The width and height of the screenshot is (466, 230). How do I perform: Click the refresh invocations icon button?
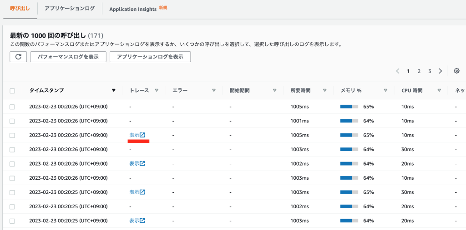[18, 57]
